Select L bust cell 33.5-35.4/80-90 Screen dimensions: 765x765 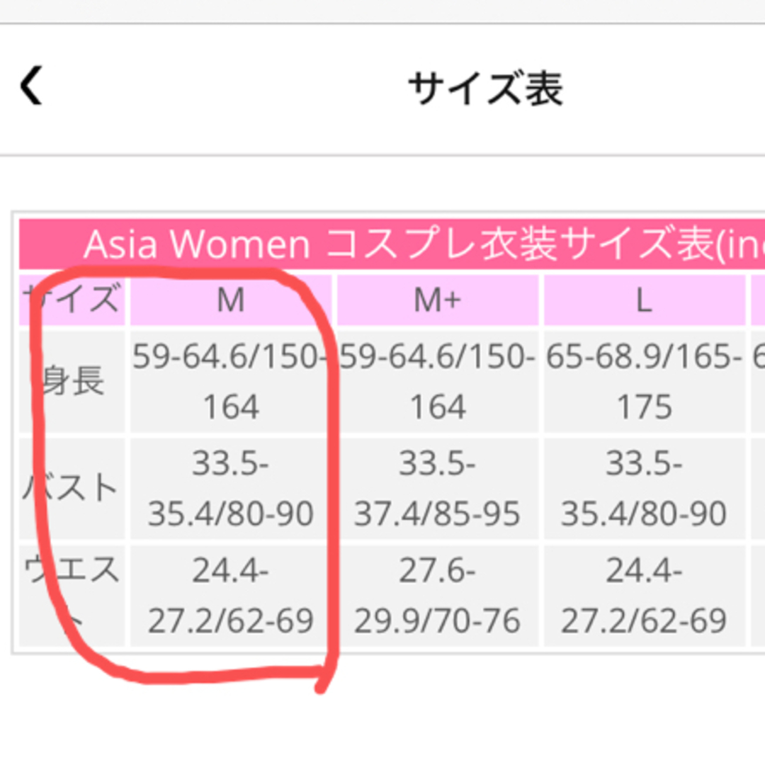click(x=643, y=489)
